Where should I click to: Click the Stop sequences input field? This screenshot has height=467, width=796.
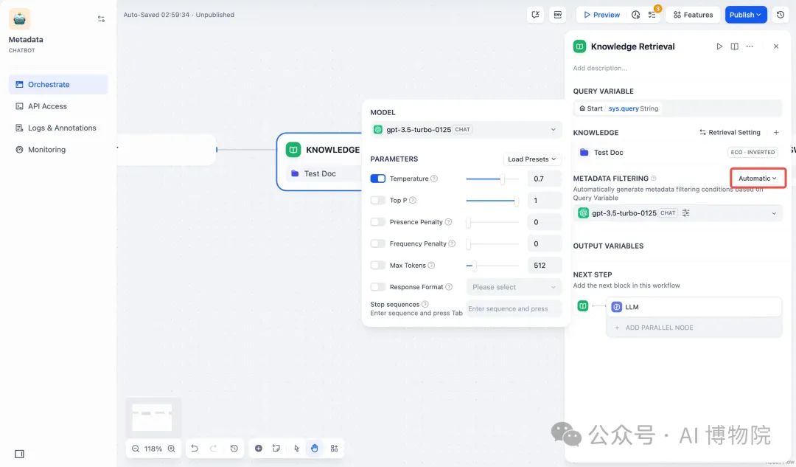(x=514, y=308)
